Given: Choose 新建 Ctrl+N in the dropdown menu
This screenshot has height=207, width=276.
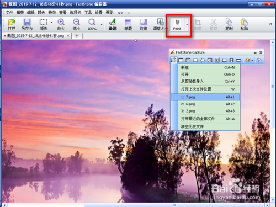Looking at the screenshot, I should coord(205,67).
